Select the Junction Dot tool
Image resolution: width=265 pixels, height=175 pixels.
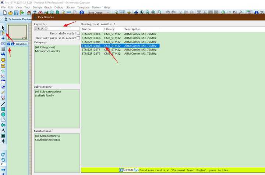[3, 39]
